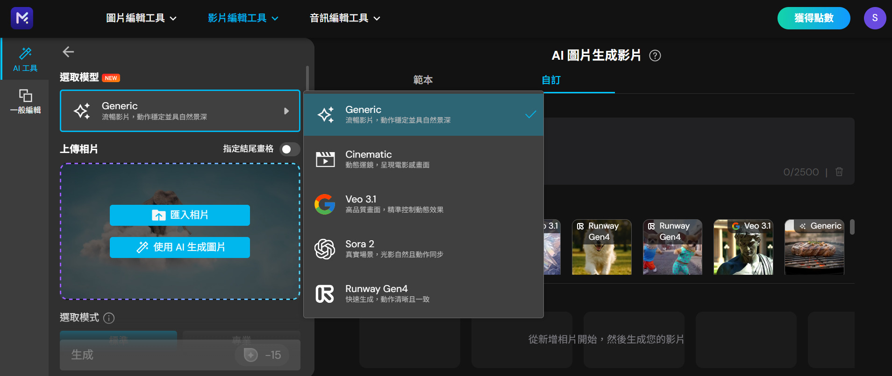The height and width of the screenshot is (376, 892).
Task: Click the credits shield icon showing -15
Action: pos(251,355)
